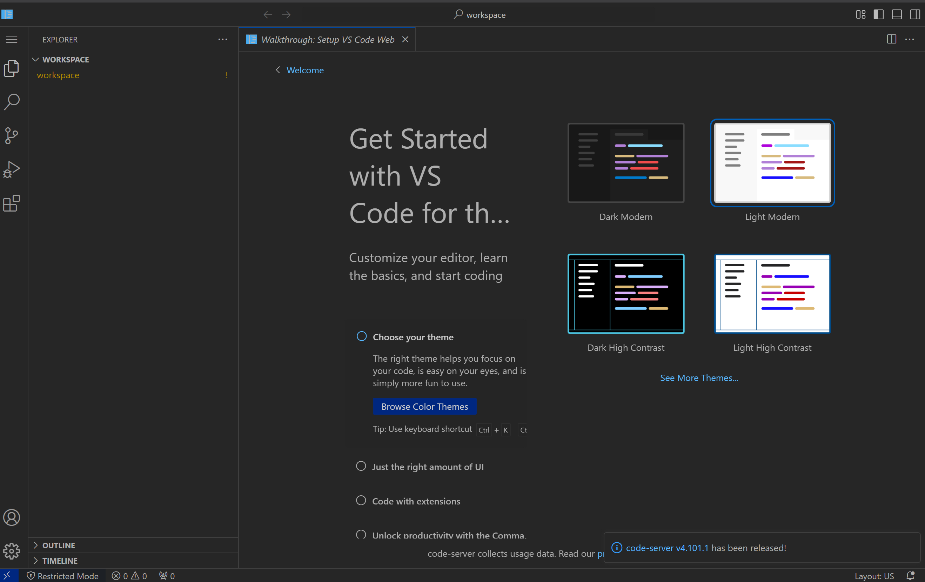The height and width of the screenshot is (582, 925).
Task: Click Layout: US status item
Action: click(x=874, y=576)
